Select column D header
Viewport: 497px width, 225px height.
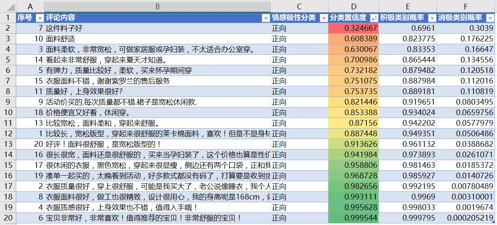tap(354, 6)
